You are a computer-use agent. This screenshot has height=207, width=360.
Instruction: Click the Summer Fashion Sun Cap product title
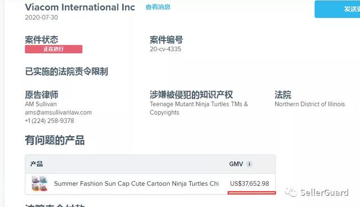click(136, 183)
